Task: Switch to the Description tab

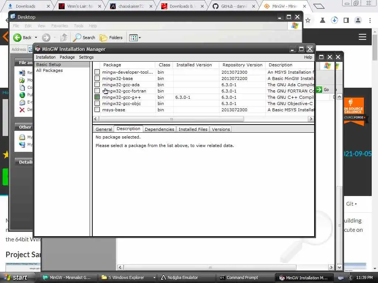Action: pos(128,129)
